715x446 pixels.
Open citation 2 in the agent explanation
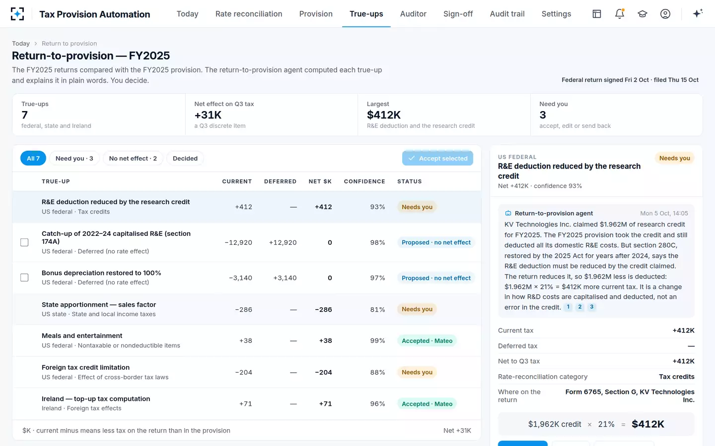pyautogui.click(x=580, y=307)
